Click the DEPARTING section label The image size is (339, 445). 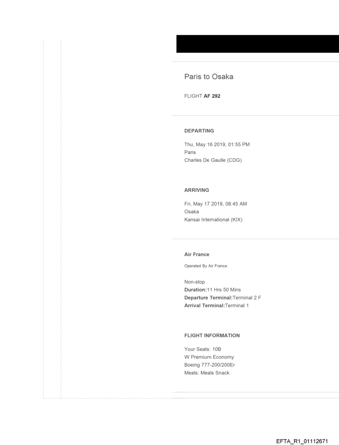point(199,131)
